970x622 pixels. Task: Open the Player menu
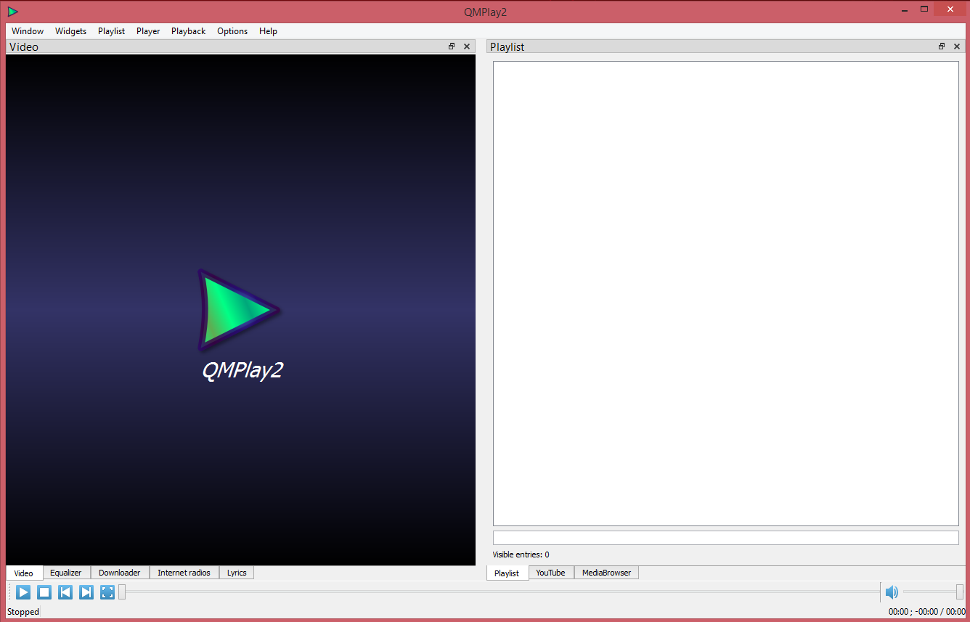(x=148, y=31)
